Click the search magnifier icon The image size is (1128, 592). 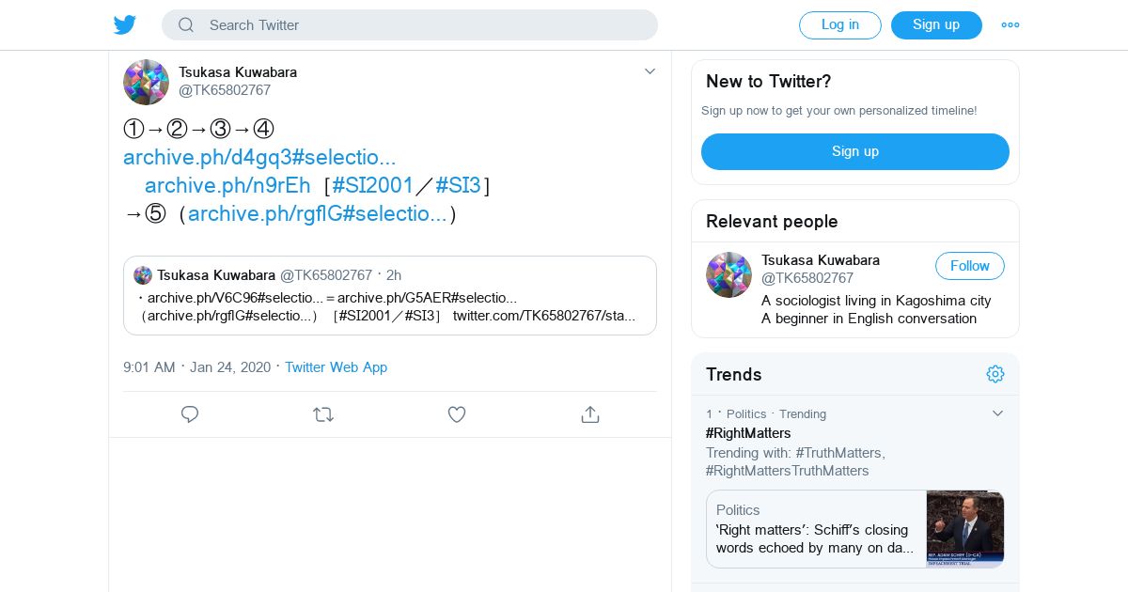pos(186,25)
